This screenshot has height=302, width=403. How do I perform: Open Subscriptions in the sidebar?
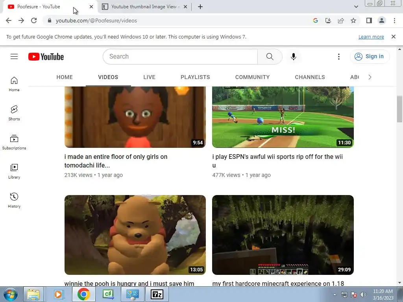14,142
